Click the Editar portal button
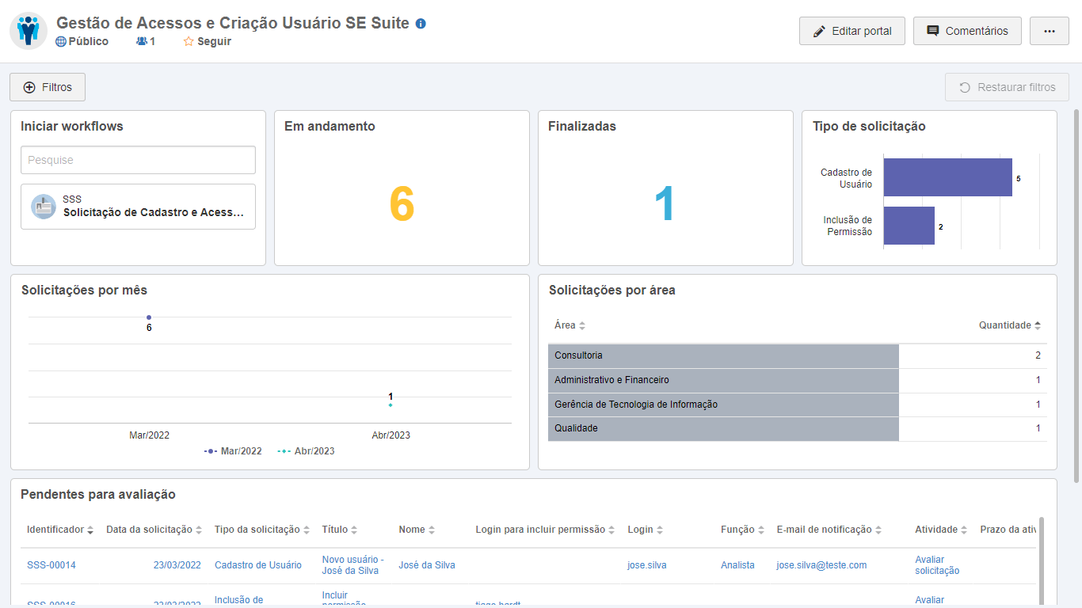The height and width of the screenshot is (608, 1082). pyautogui.click(x=852, y=31)
